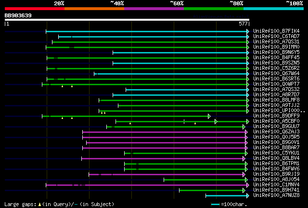Select the UniRef100_B9G0V1 label
The height and width of the screenshot is (208, 308).
point(276,143)
